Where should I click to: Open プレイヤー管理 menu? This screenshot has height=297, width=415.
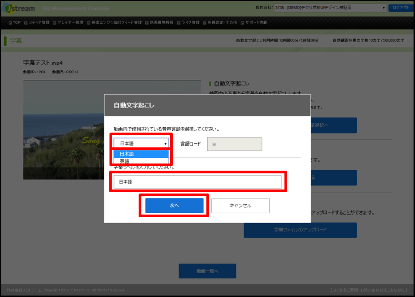pos(68,22)
